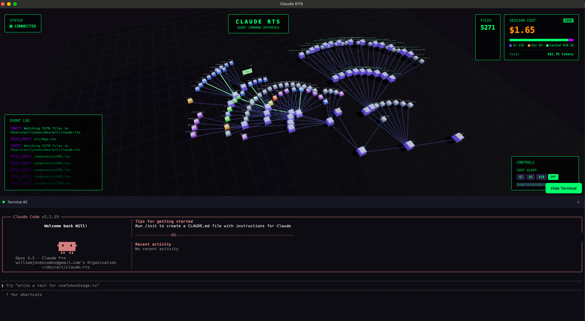The image size is (585, 321).
Task: Click the green Cached tokens legend square
Action: 547,45
